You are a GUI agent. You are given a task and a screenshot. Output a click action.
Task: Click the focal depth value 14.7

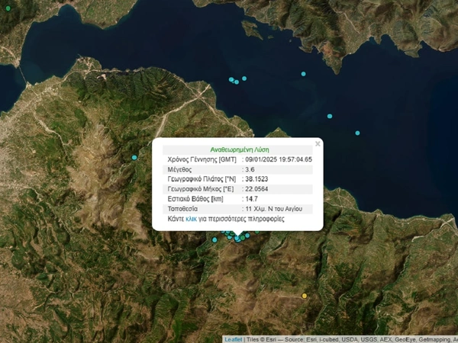[x=251, y=199]
